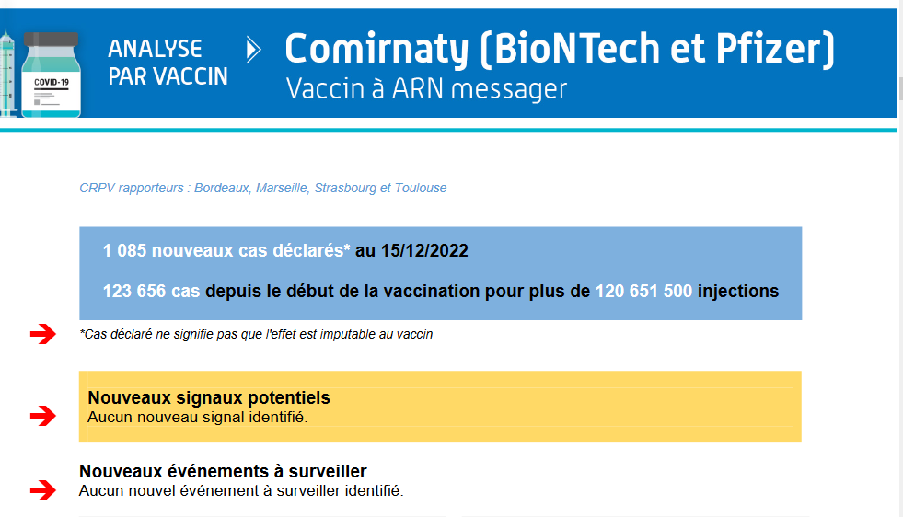Click the Nouveaux signaux potentiels heading
This screenshot has width=903, height=517.
209,397
